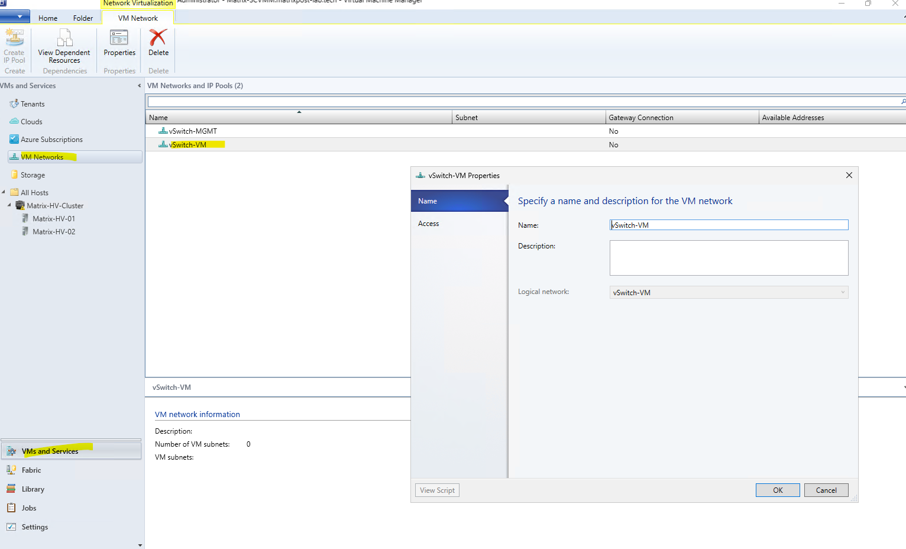Click Cancel in vSwitch-VM Properties
Screen dimensions: 906x549
coord(826,490)
